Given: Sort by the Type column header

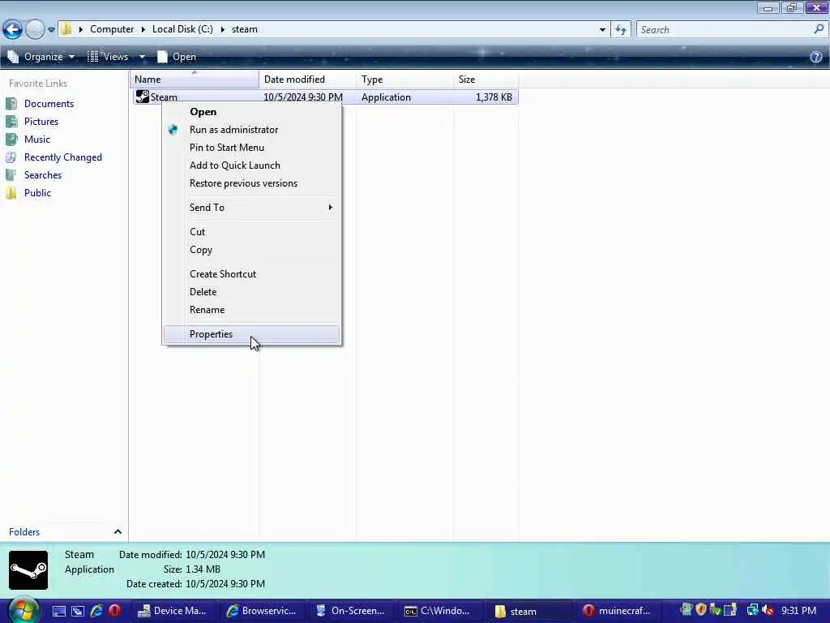Looking at the screenshot, I should pos(404,79).
